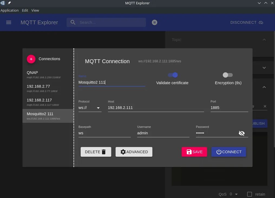Click the Host input field

[x=156, y=108]
